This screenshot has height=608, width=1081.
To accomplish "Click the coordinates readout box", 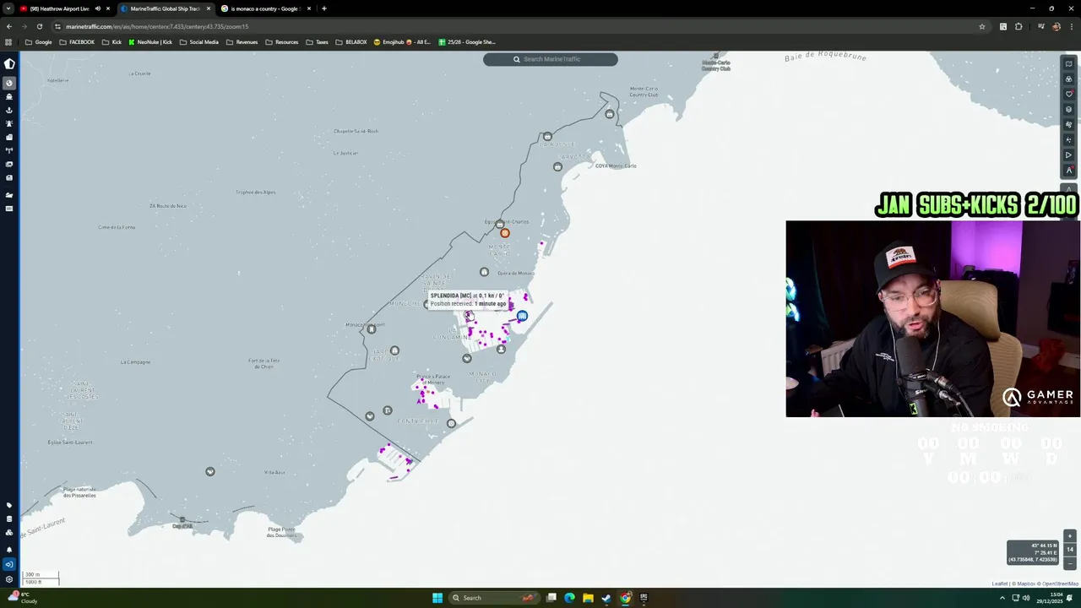I will point(1032,552).
